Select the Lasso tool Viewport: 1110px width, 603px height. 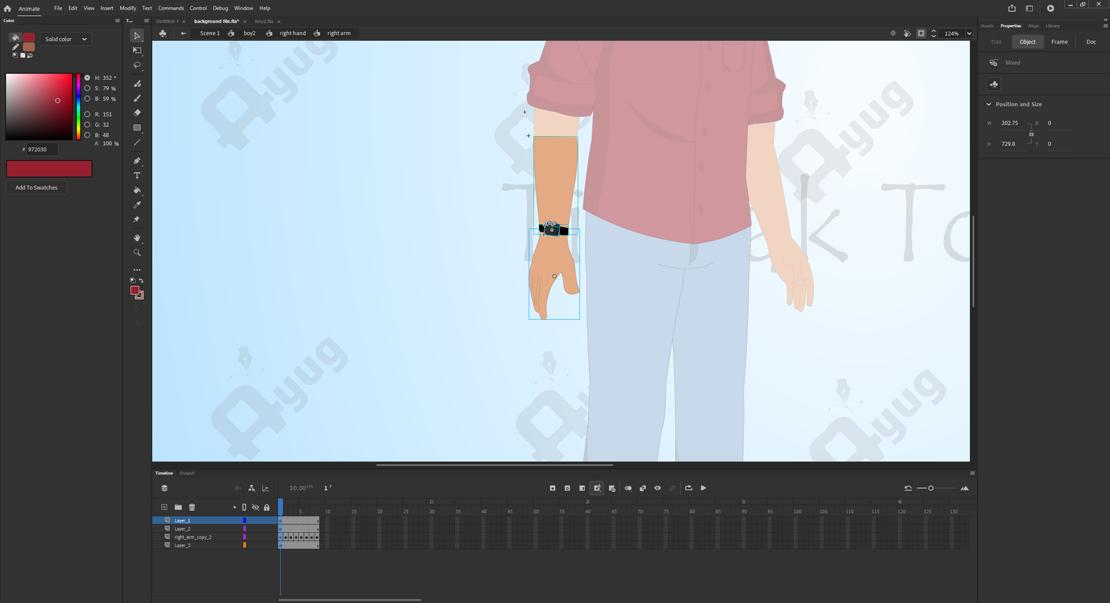(x=137, y=65)
